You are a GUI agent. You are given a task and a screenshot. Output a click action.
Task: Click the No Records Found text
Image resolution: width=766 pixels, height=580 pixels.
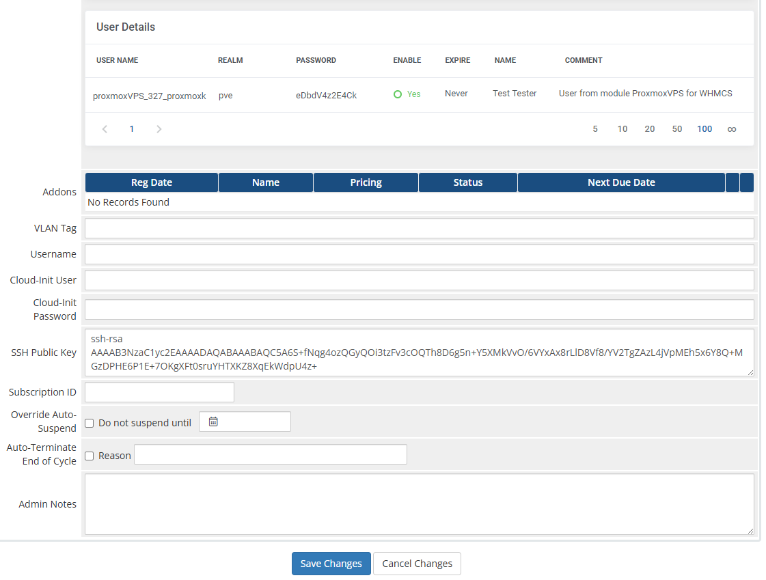click(x=128, y=202)
